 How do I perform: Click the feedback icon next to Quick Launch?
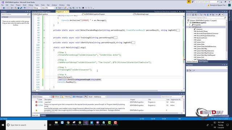click(192, 2)
